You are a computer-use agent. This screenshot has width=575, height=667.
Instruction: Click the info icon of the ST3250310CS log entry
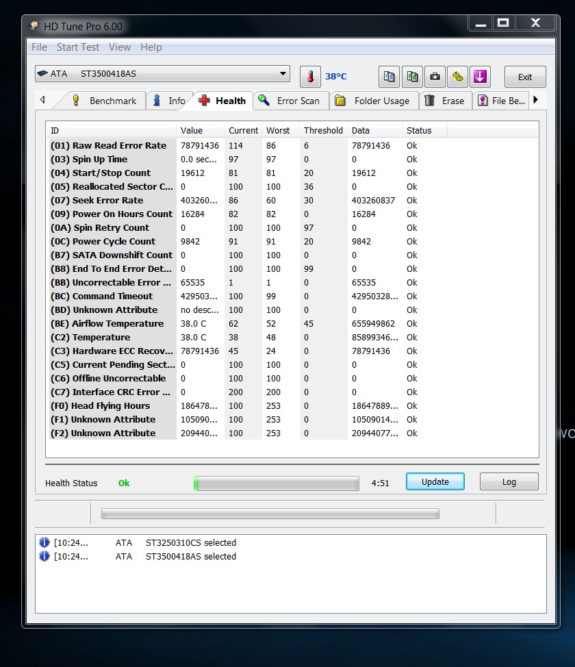(x=44, y=542)
